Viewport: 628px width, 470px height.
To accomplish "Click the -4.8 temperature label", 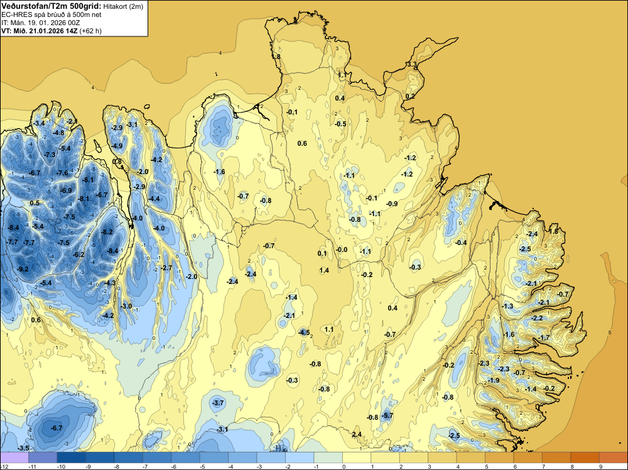I will pyautogui.click(x=58, y=133).
